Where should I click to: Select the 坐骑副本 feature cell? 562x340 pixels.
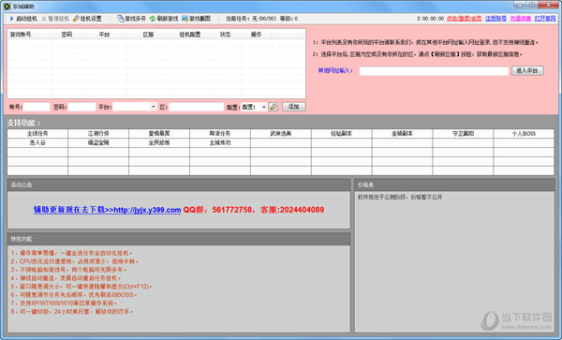(402, 133)
